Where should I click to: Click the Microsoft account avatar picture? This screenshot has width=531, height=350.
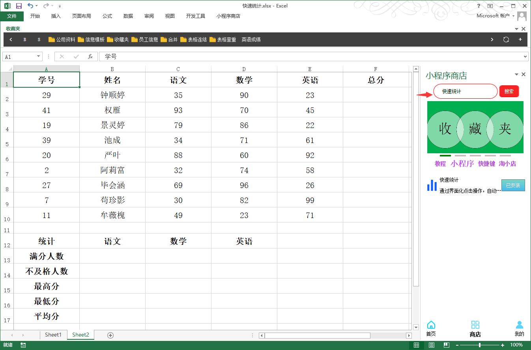(522, 16)
